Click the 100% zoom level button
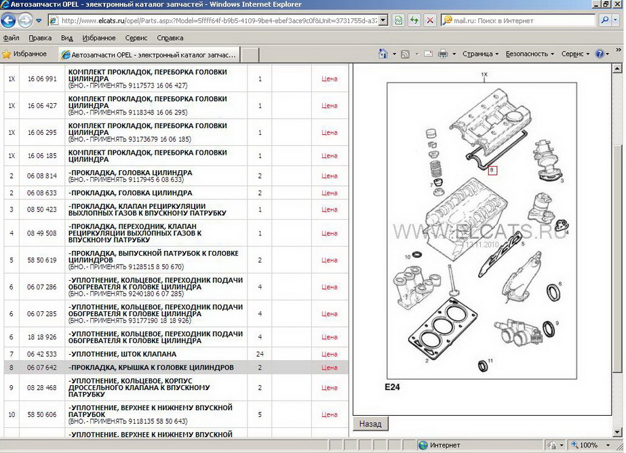626x453 pixels. click(585, 445)
